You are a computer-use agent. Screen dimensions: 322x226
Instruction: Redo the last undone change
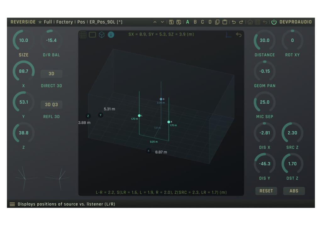[x=241, y=22]
